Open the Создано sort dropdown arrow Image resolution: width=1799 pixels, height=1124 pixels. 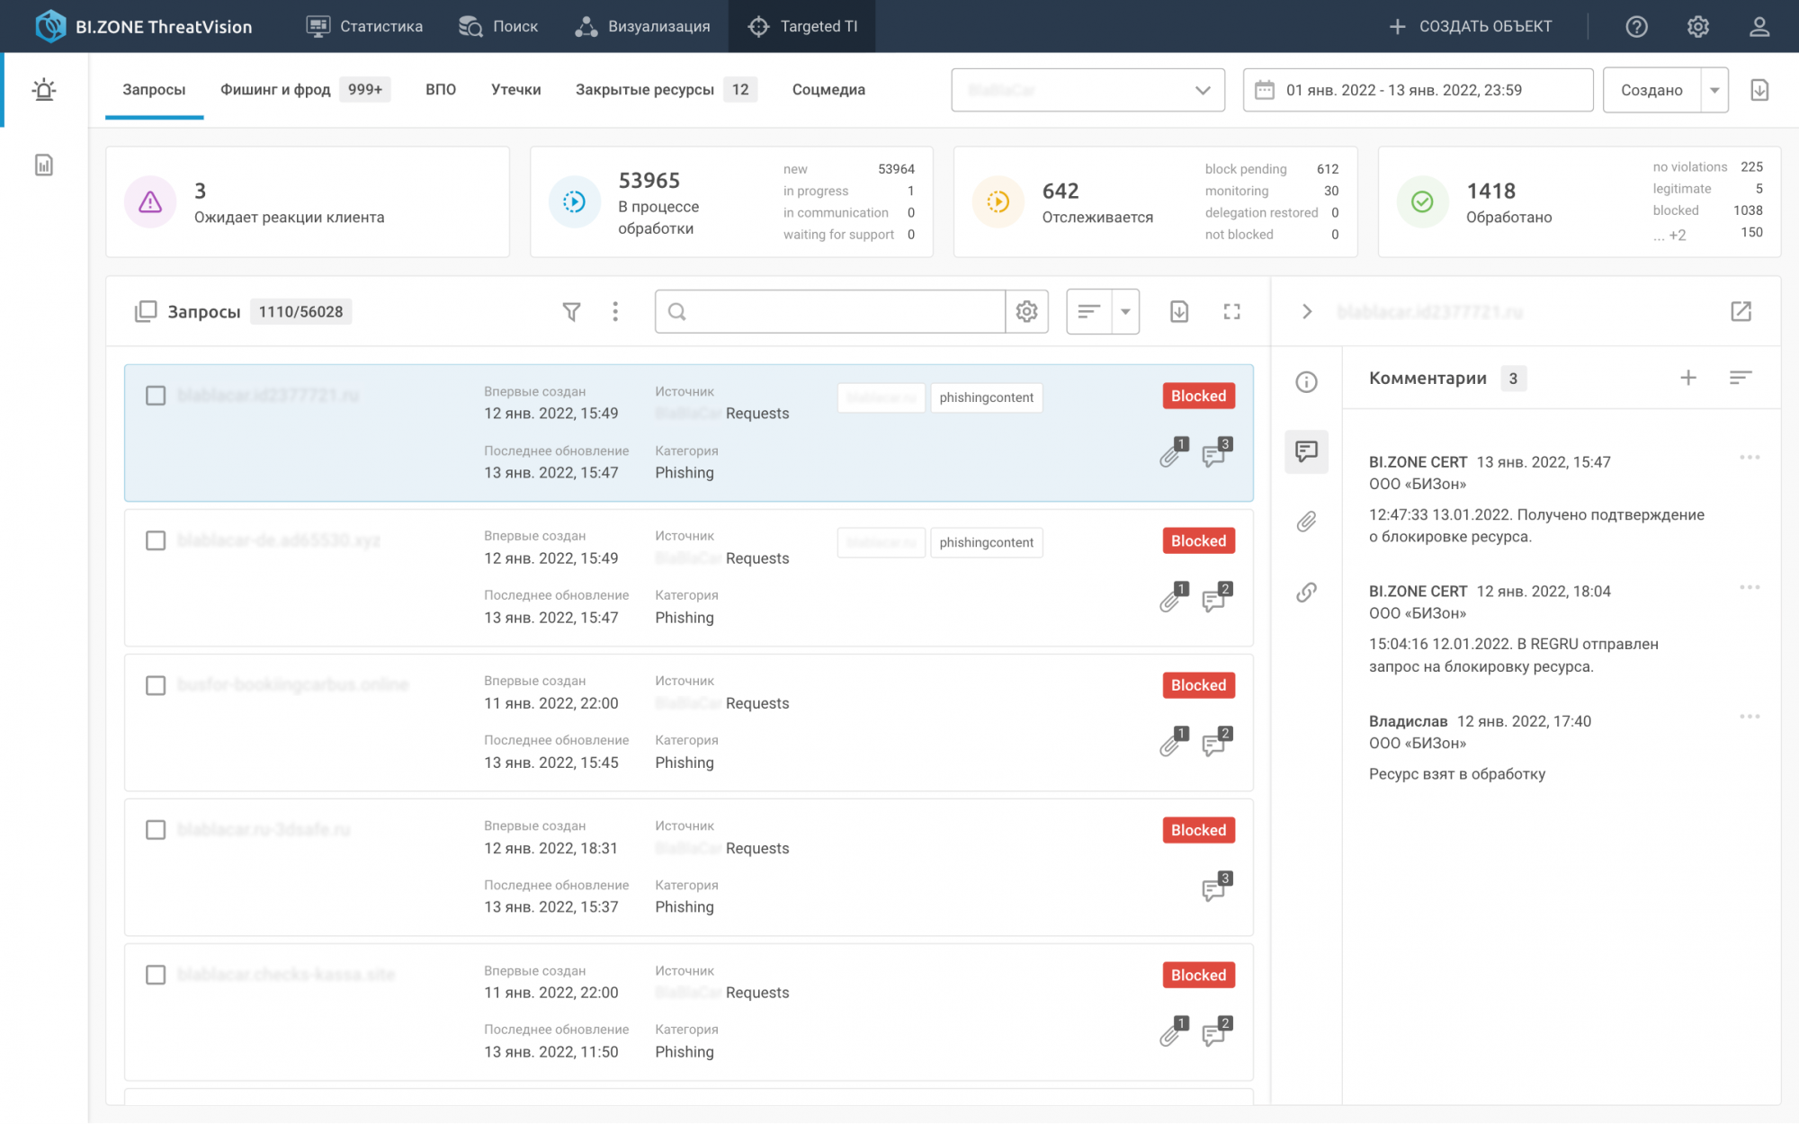1714,90
